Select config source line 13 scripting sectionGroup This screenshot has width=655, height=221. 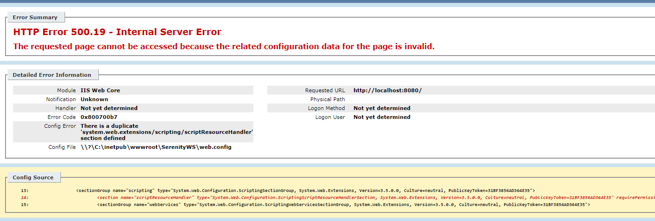coord(305,191)
